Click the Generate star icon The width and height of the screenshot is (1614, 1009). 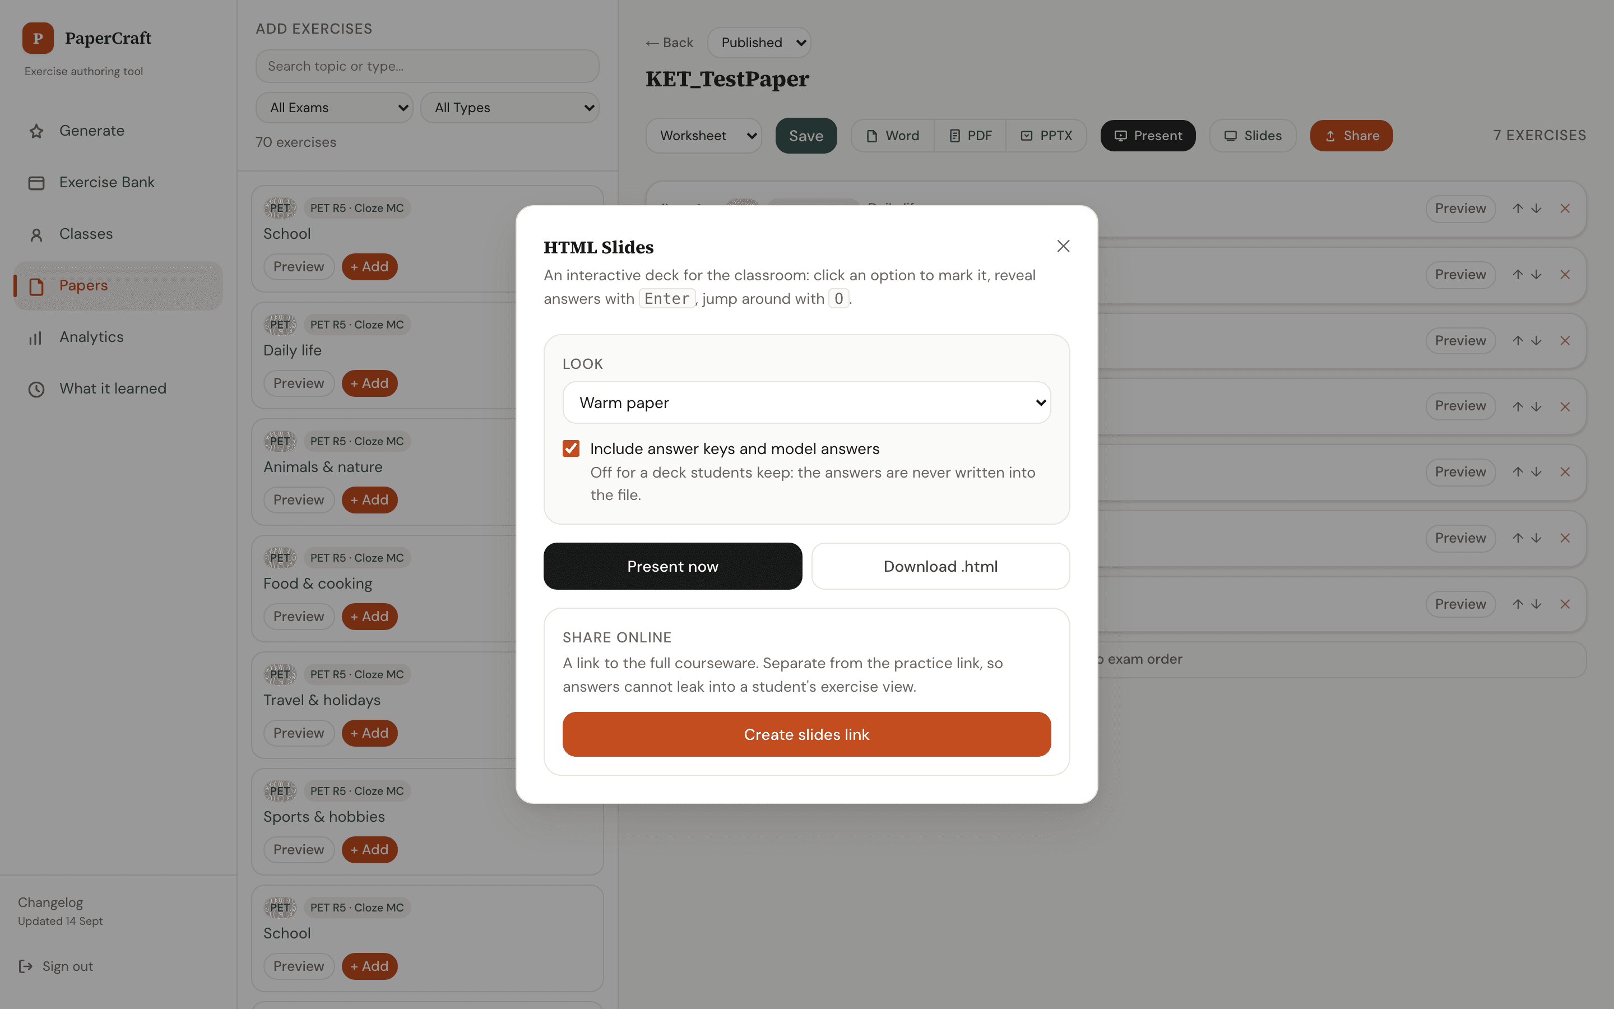(x=36, y=132)
